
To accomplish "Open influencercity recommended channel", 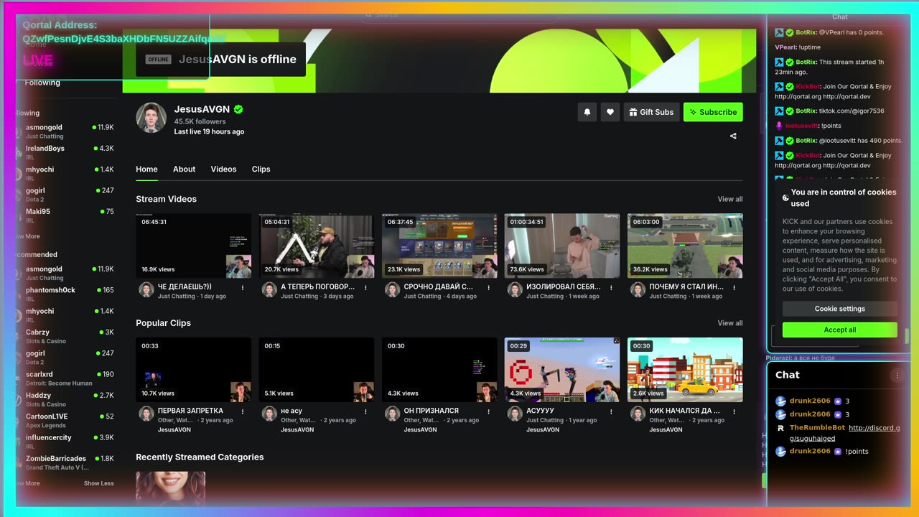I will (65, 442).
